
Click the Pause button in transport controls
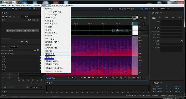pos(77,78)
